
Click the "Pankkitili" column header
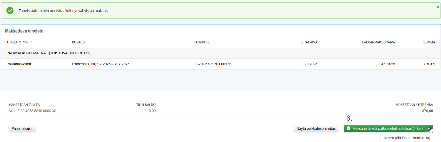(202, 42)
